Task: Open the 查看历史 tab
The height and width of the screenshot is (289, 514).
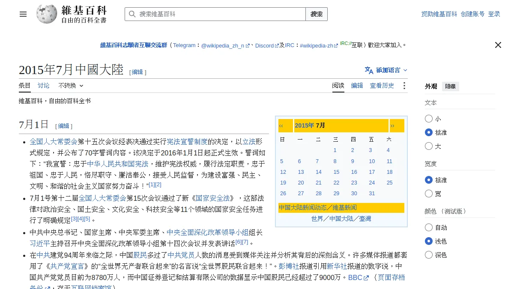Action: pyautogui.click(x=382, y=86)
